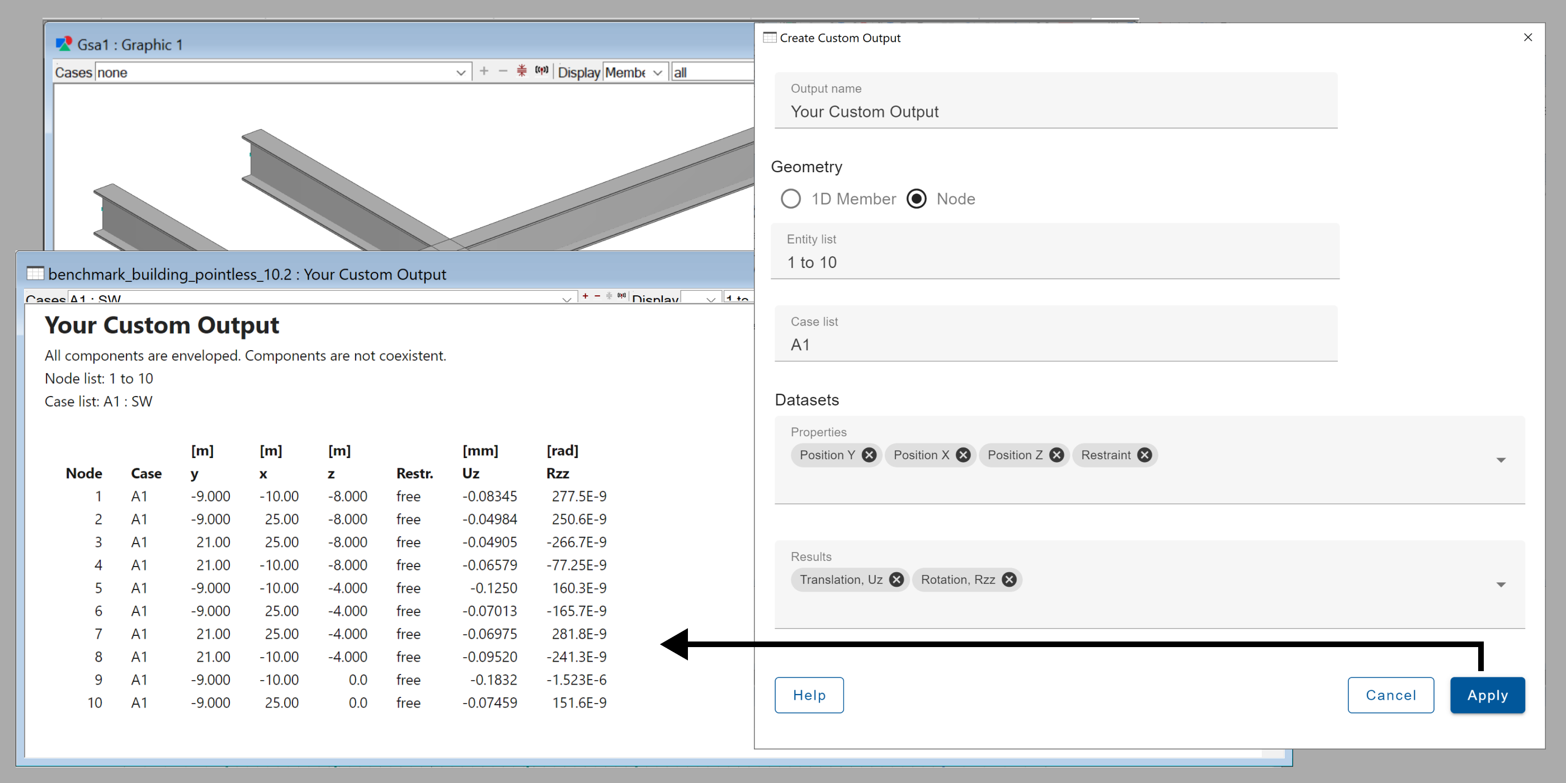Click the Entity list input field

[x=1055, y=262]
